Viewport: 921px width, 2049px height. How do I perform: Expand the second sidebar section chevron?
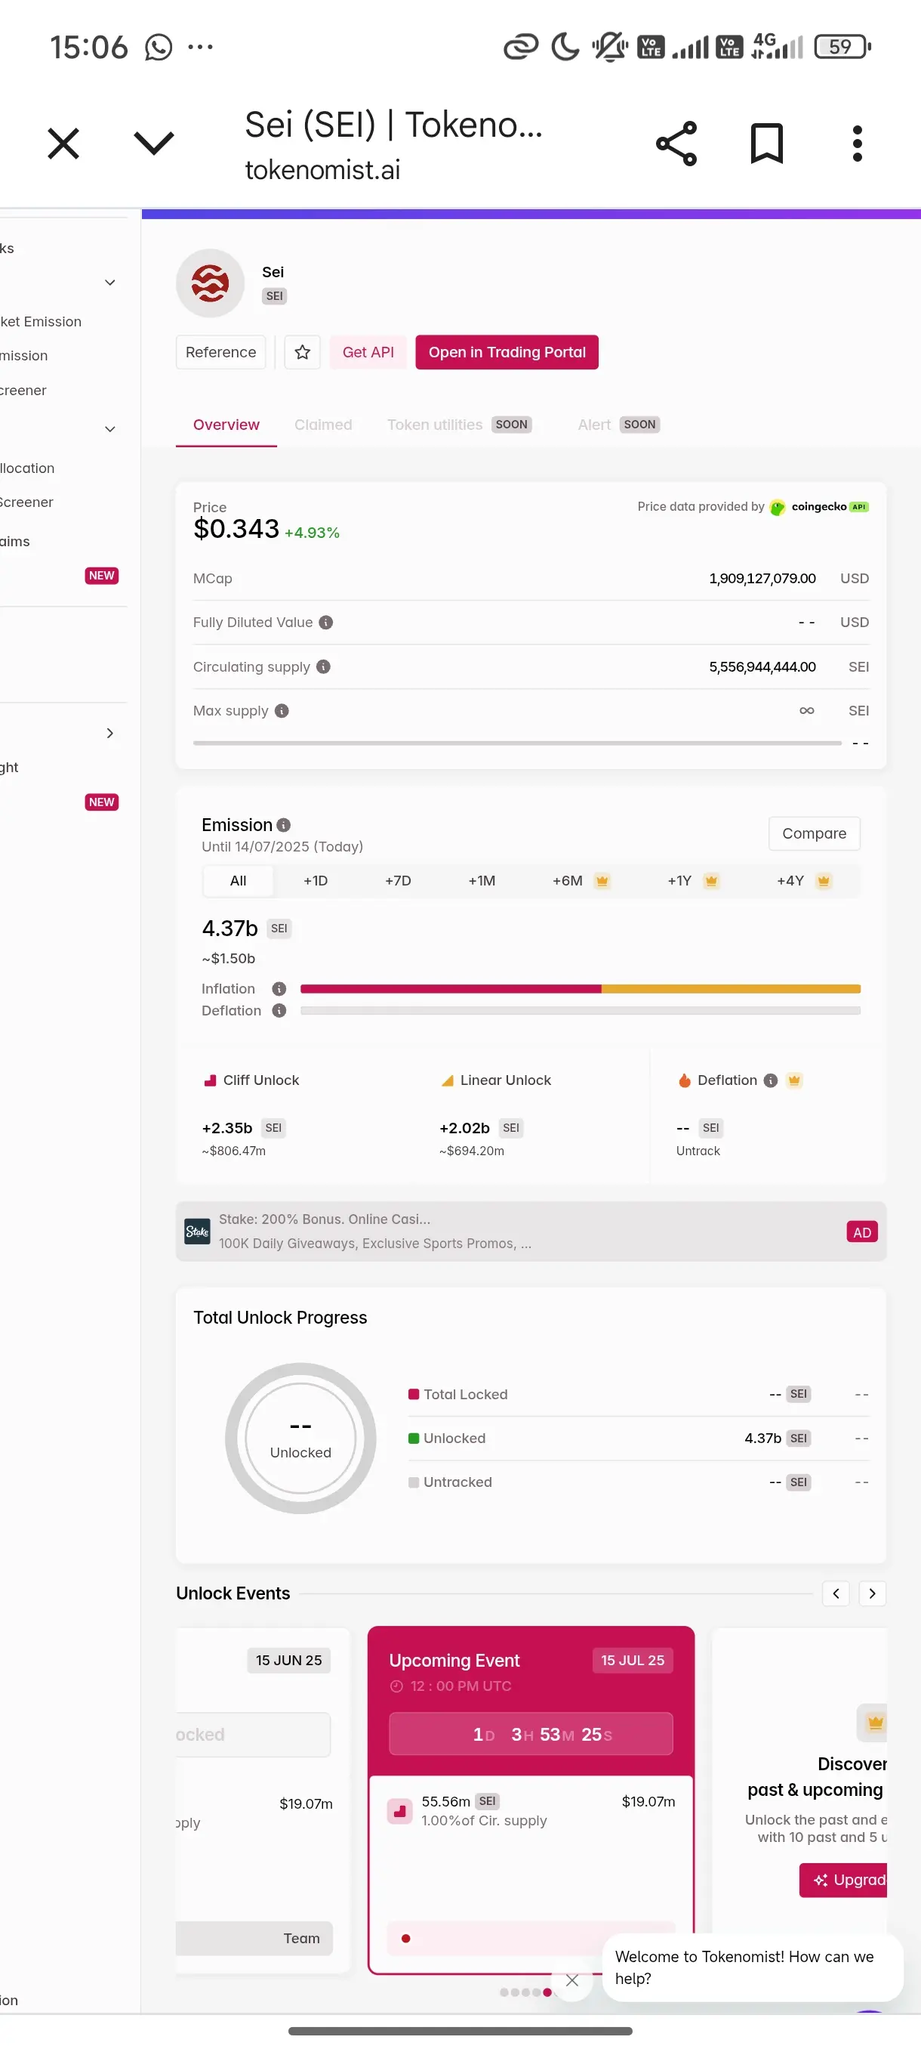pos(110,430)
